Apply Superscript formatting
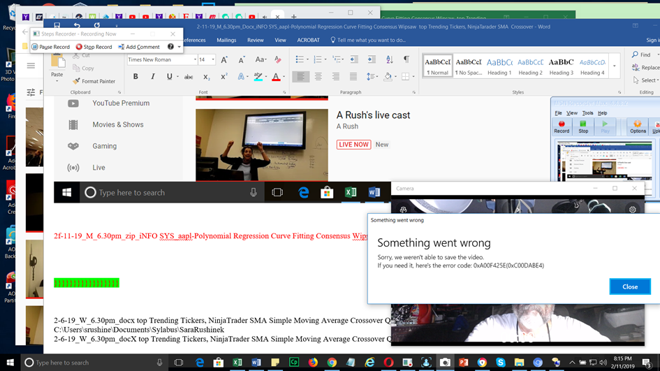 pos(223,77)
